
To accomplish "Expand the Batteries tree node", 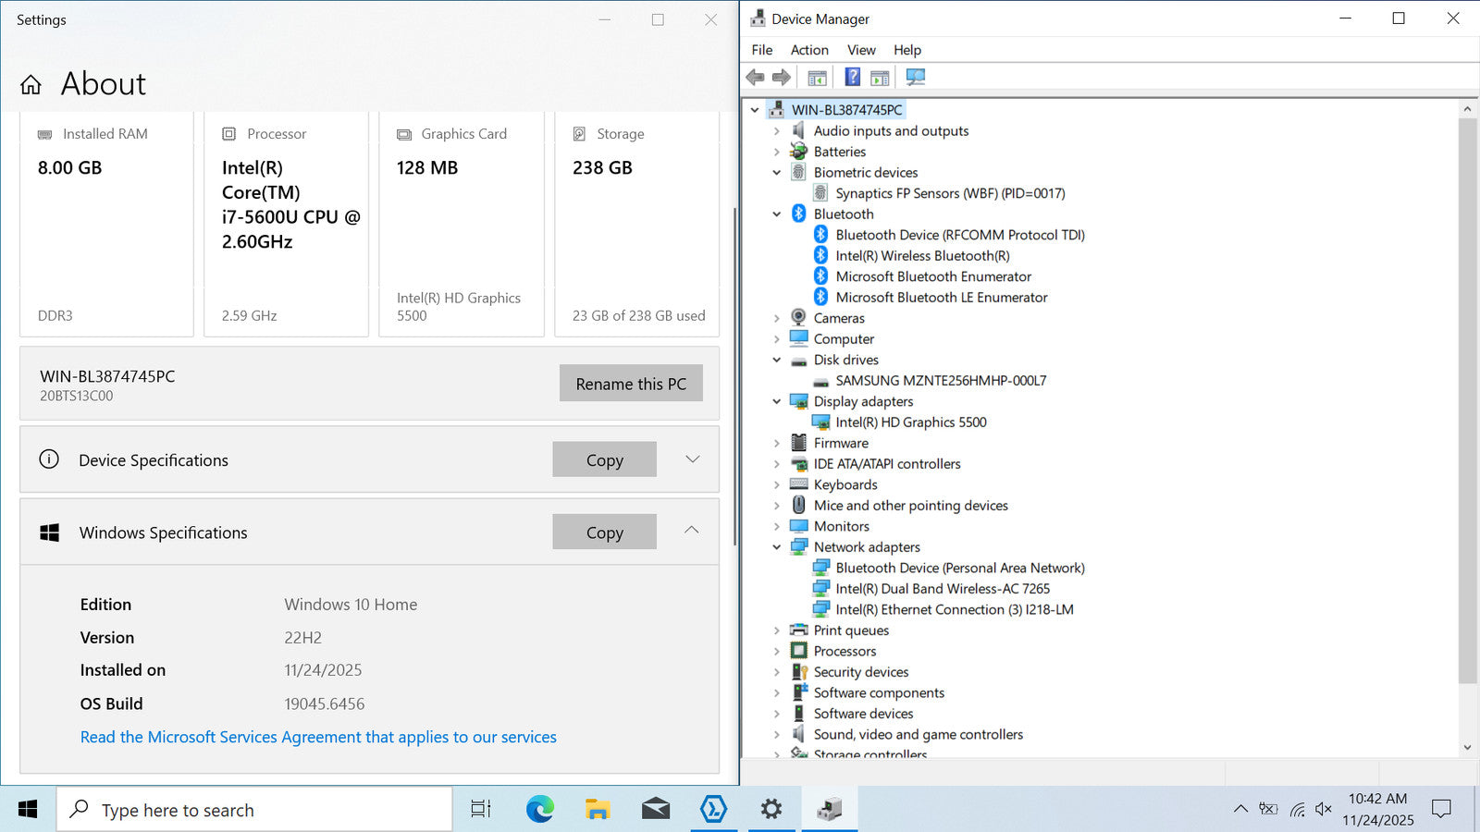I will (x=777, y=152).
